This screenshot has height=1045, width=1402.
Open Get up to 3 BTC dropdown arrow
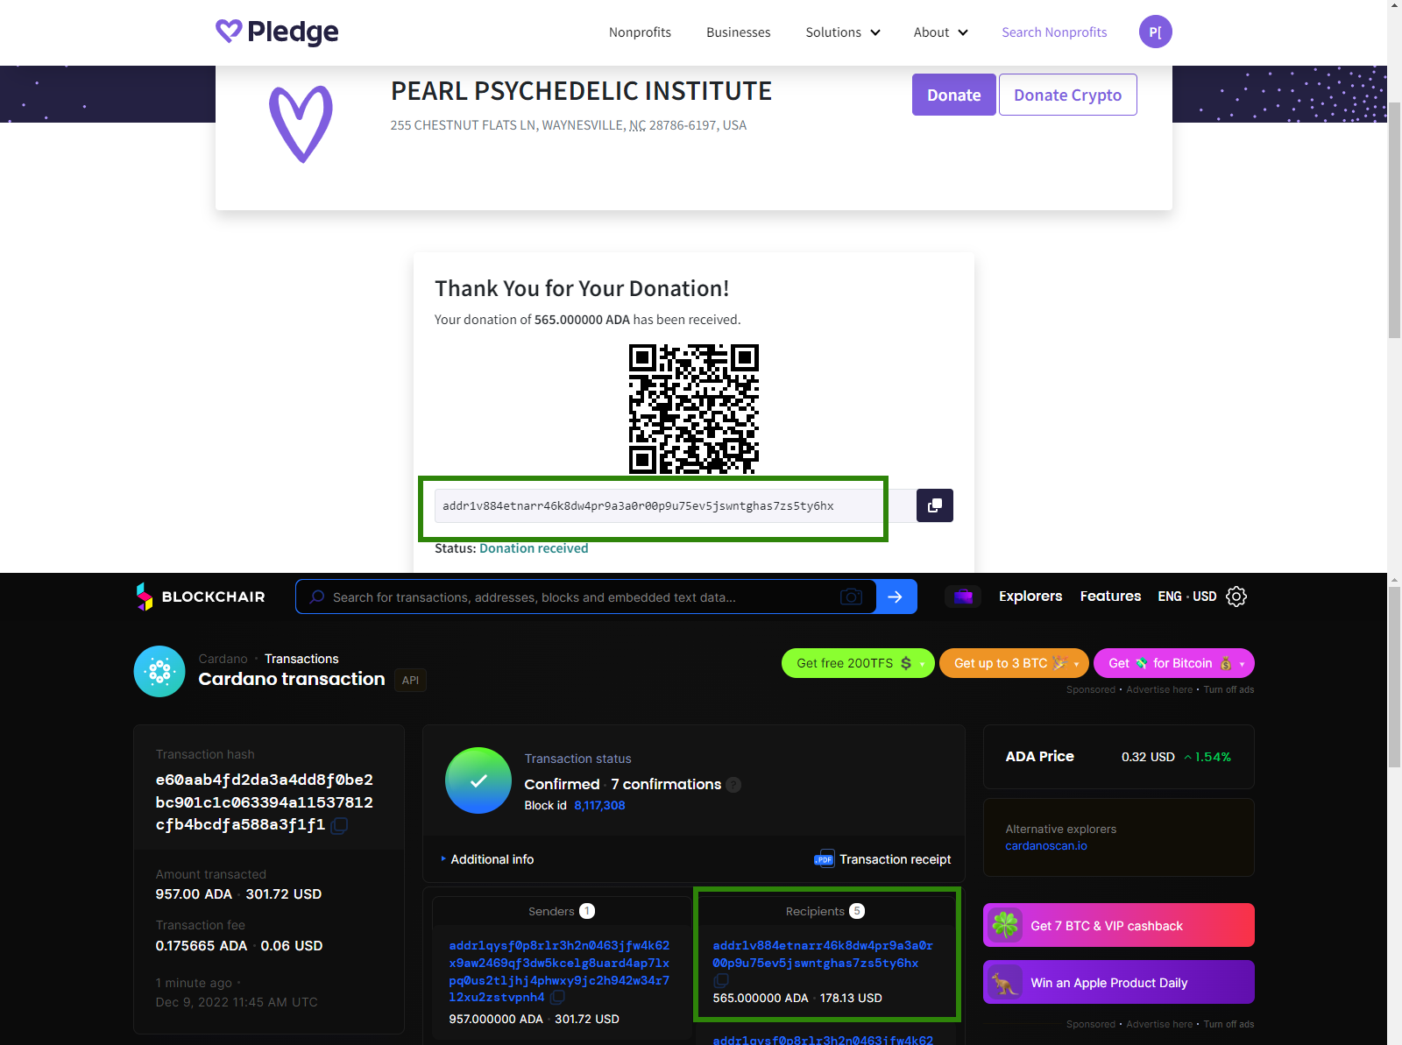click(1076, 664)
